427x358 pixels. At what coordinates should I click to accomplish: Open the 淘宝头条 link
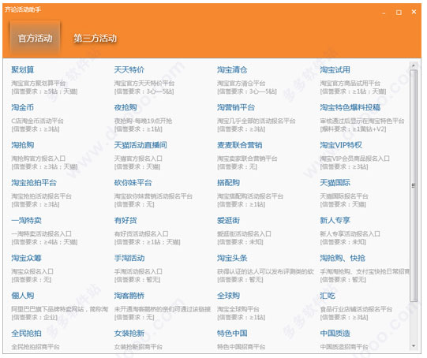(232, 258)
